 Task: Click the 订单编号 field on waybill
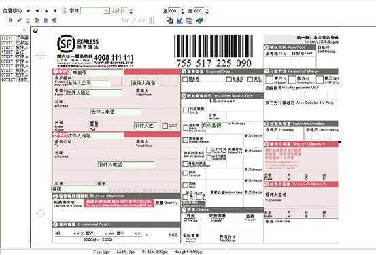tap(95, 72)
